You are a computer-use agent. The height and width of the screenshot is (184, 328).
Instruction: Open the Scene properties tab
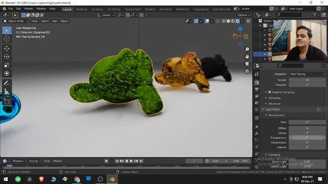tap(257, 103)
